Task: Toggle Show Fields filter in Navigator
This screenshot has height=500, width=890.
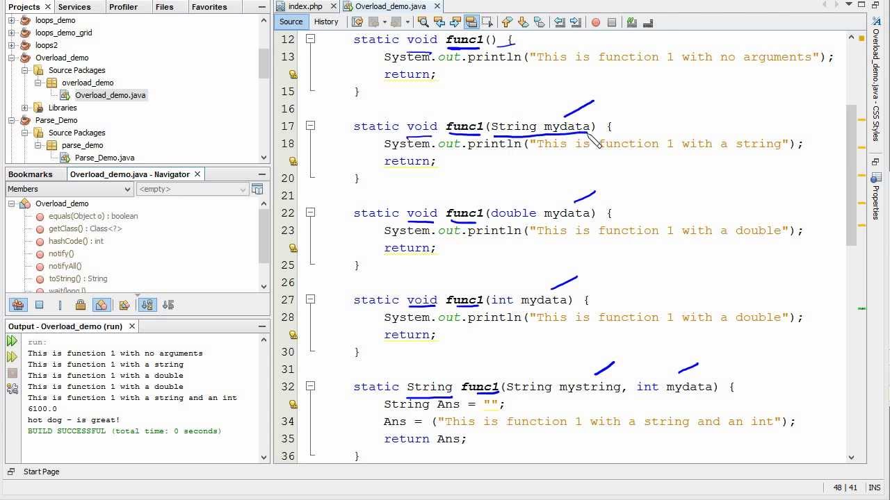Action: (x=39, y=305)
